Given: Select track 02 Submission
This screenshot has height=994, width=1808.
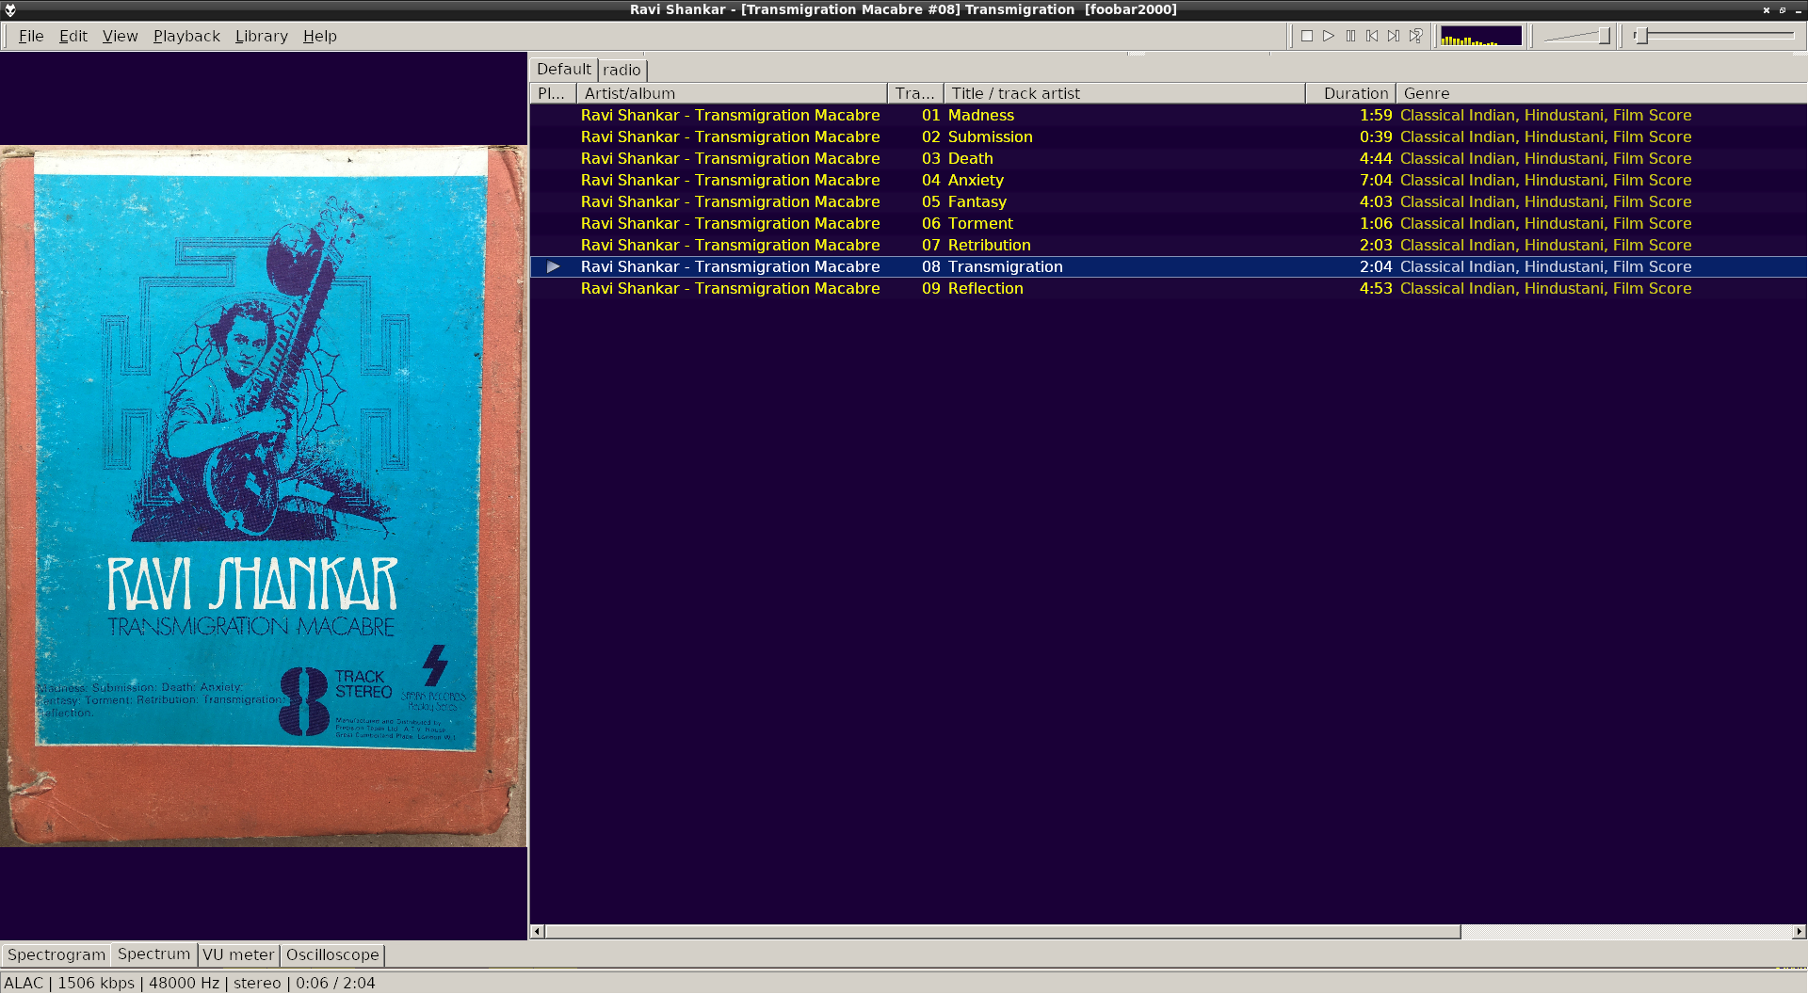Looking at the screenshot, I should click(1168, 136).
